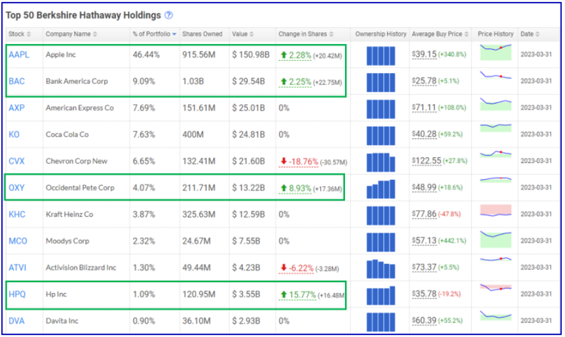
Task: Click Bank America's 2.25% share change
Action: click(295, 82)
